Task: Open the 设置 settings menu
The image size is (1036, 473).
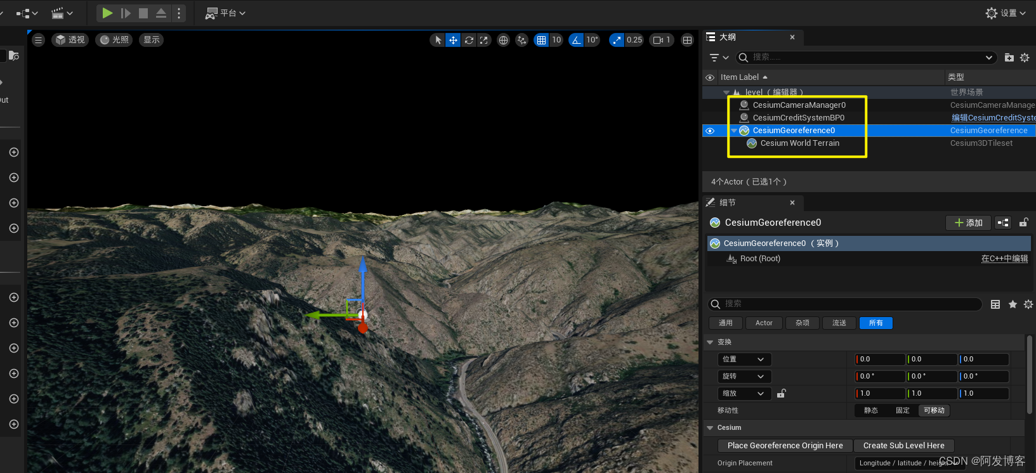Action: pos(1006,13)
